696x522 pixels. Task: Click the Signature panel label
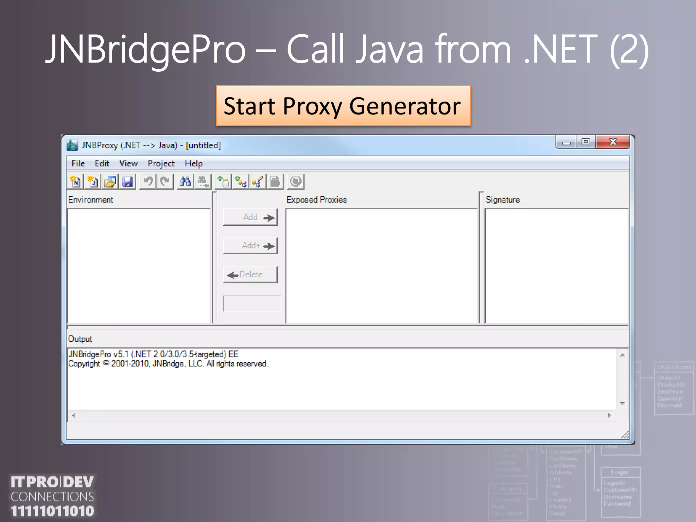pyautogui.click(x=503, y=200)
